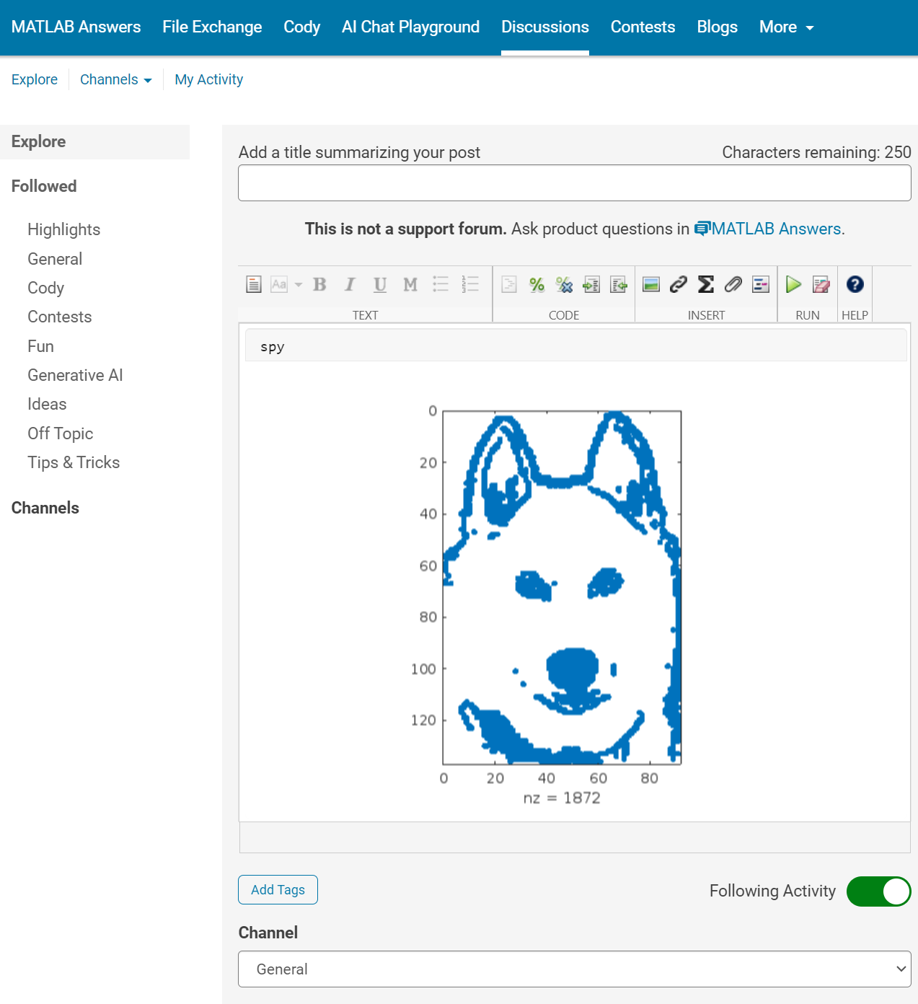Apply bold formatting

pos(319,284)
